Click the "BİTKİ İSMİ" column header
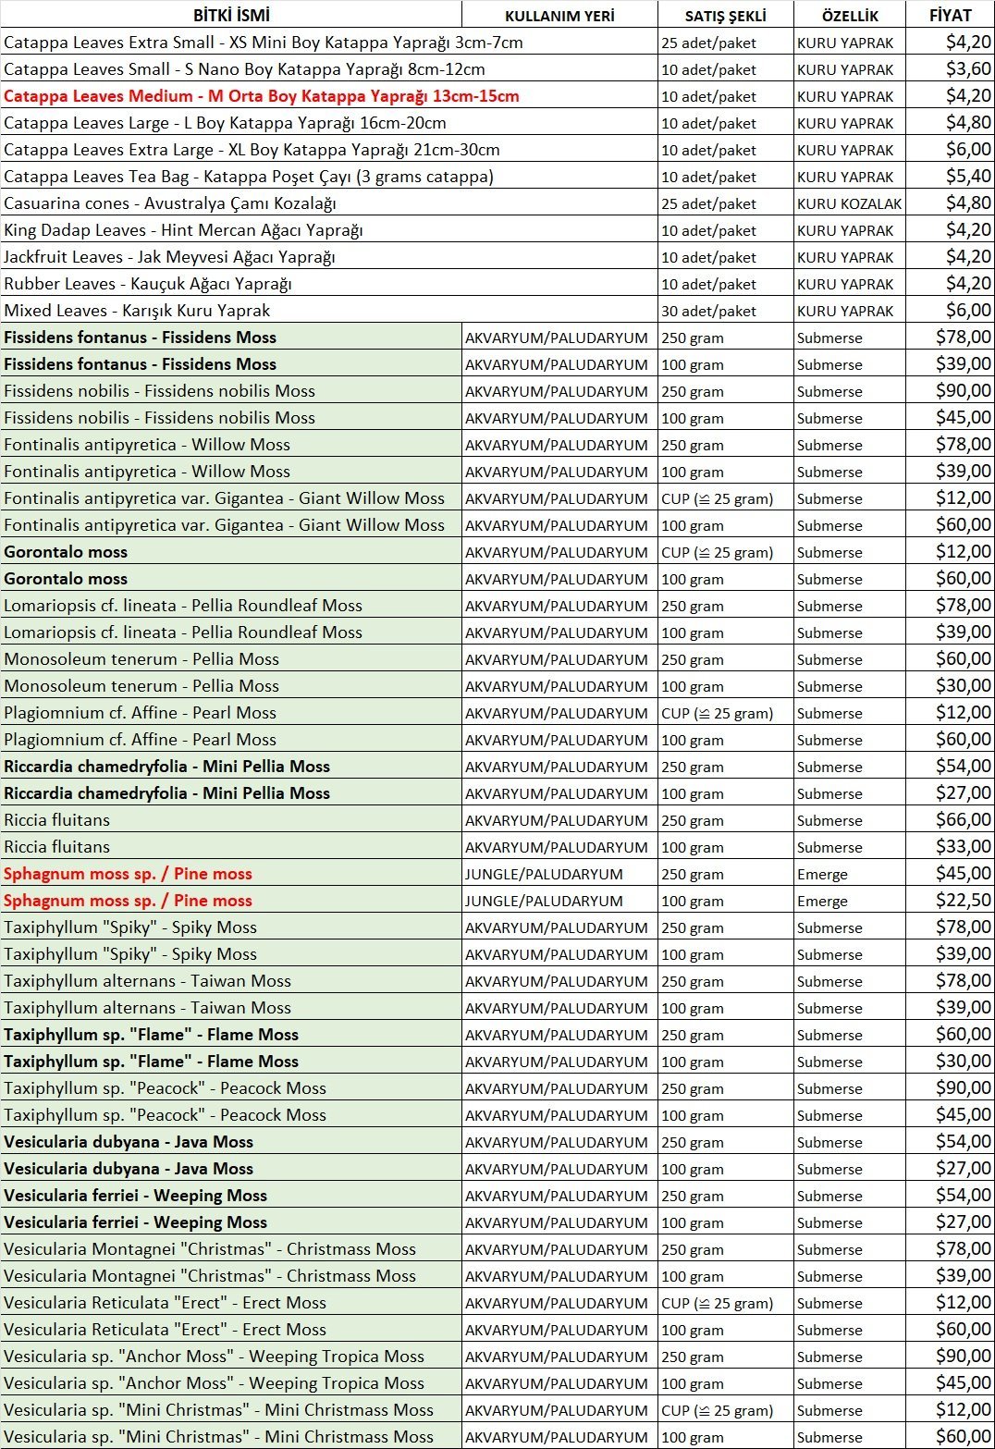Image resolution: width=995 pixels, height=1449 pixels. [231, 15]
